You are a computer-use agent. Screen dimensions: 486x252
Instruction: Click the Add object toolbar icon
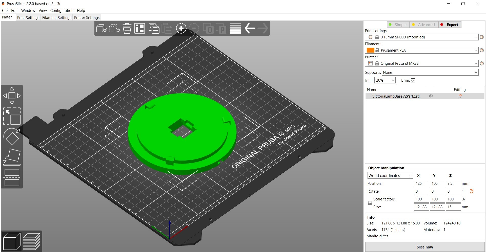click(102, 28)
